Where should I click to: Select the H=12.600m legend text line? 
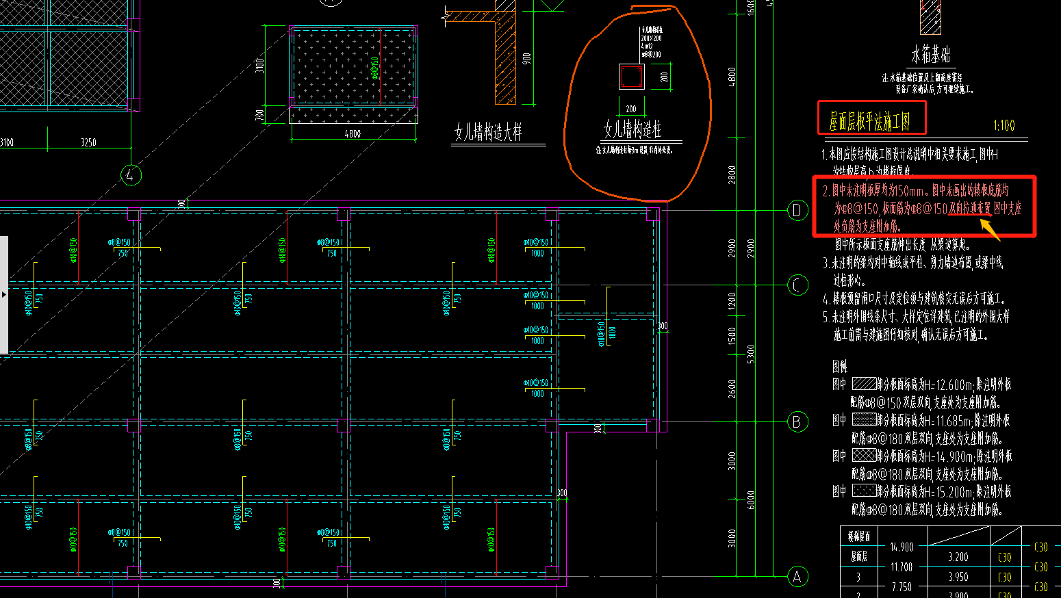(x=944, y=385)
